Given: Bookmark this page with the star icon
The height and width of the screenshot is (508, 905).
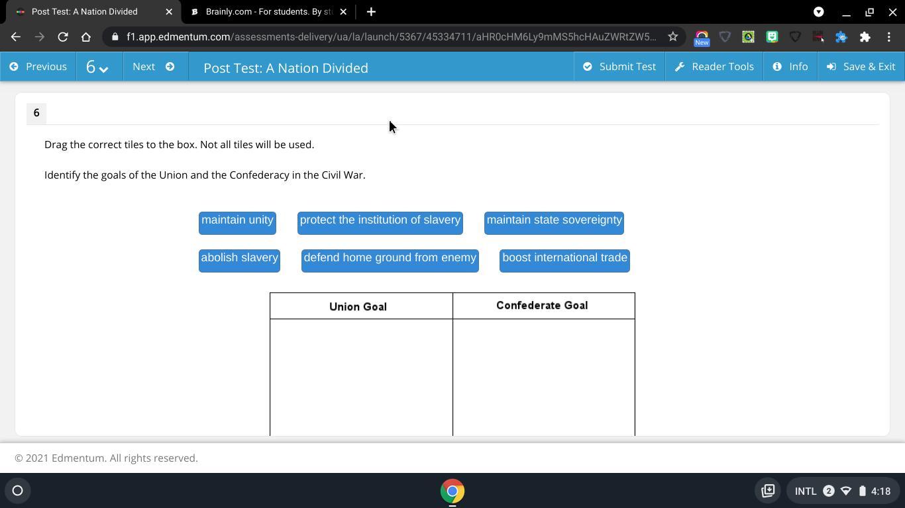Looking at the screenshot, I should [673, 37].
